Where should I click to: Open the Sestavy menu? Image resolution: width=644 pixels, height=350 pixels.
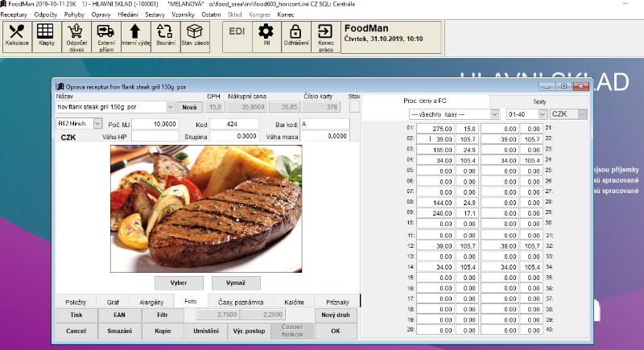click(x=155, y=14)
